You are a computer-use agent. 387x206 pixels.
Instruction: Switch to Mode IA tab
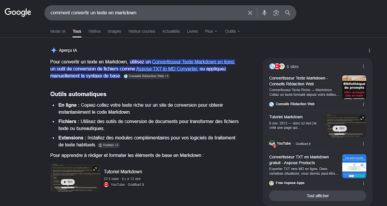click(58, 31)
